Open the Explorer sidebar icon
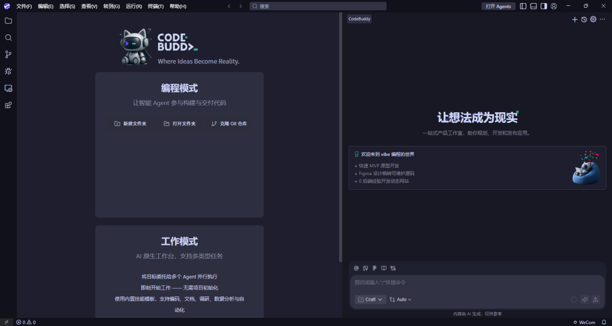612x326 pixels. (x=8, y=21)
